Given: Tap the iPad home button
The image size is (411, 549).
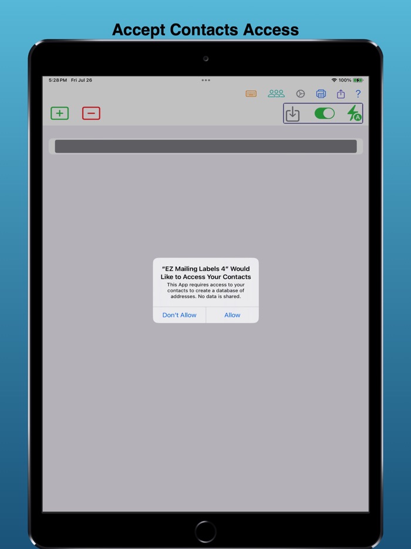Looking at the screenshot, I should (x=206, y=531).
